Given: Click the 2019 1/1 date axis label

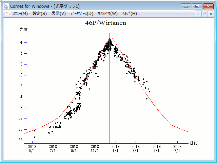Looking at the screenshot, I should coord(116,148).
